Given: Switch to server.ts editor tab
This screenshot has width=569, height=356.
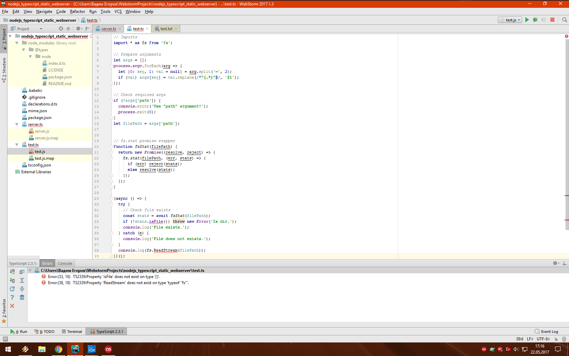Looking at the screenshot, I should (109, 29).
